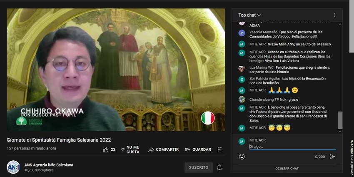Screen dimensions: 354x177
Task: Click the SUSCRITO subscription button
Action: point(198,167)
